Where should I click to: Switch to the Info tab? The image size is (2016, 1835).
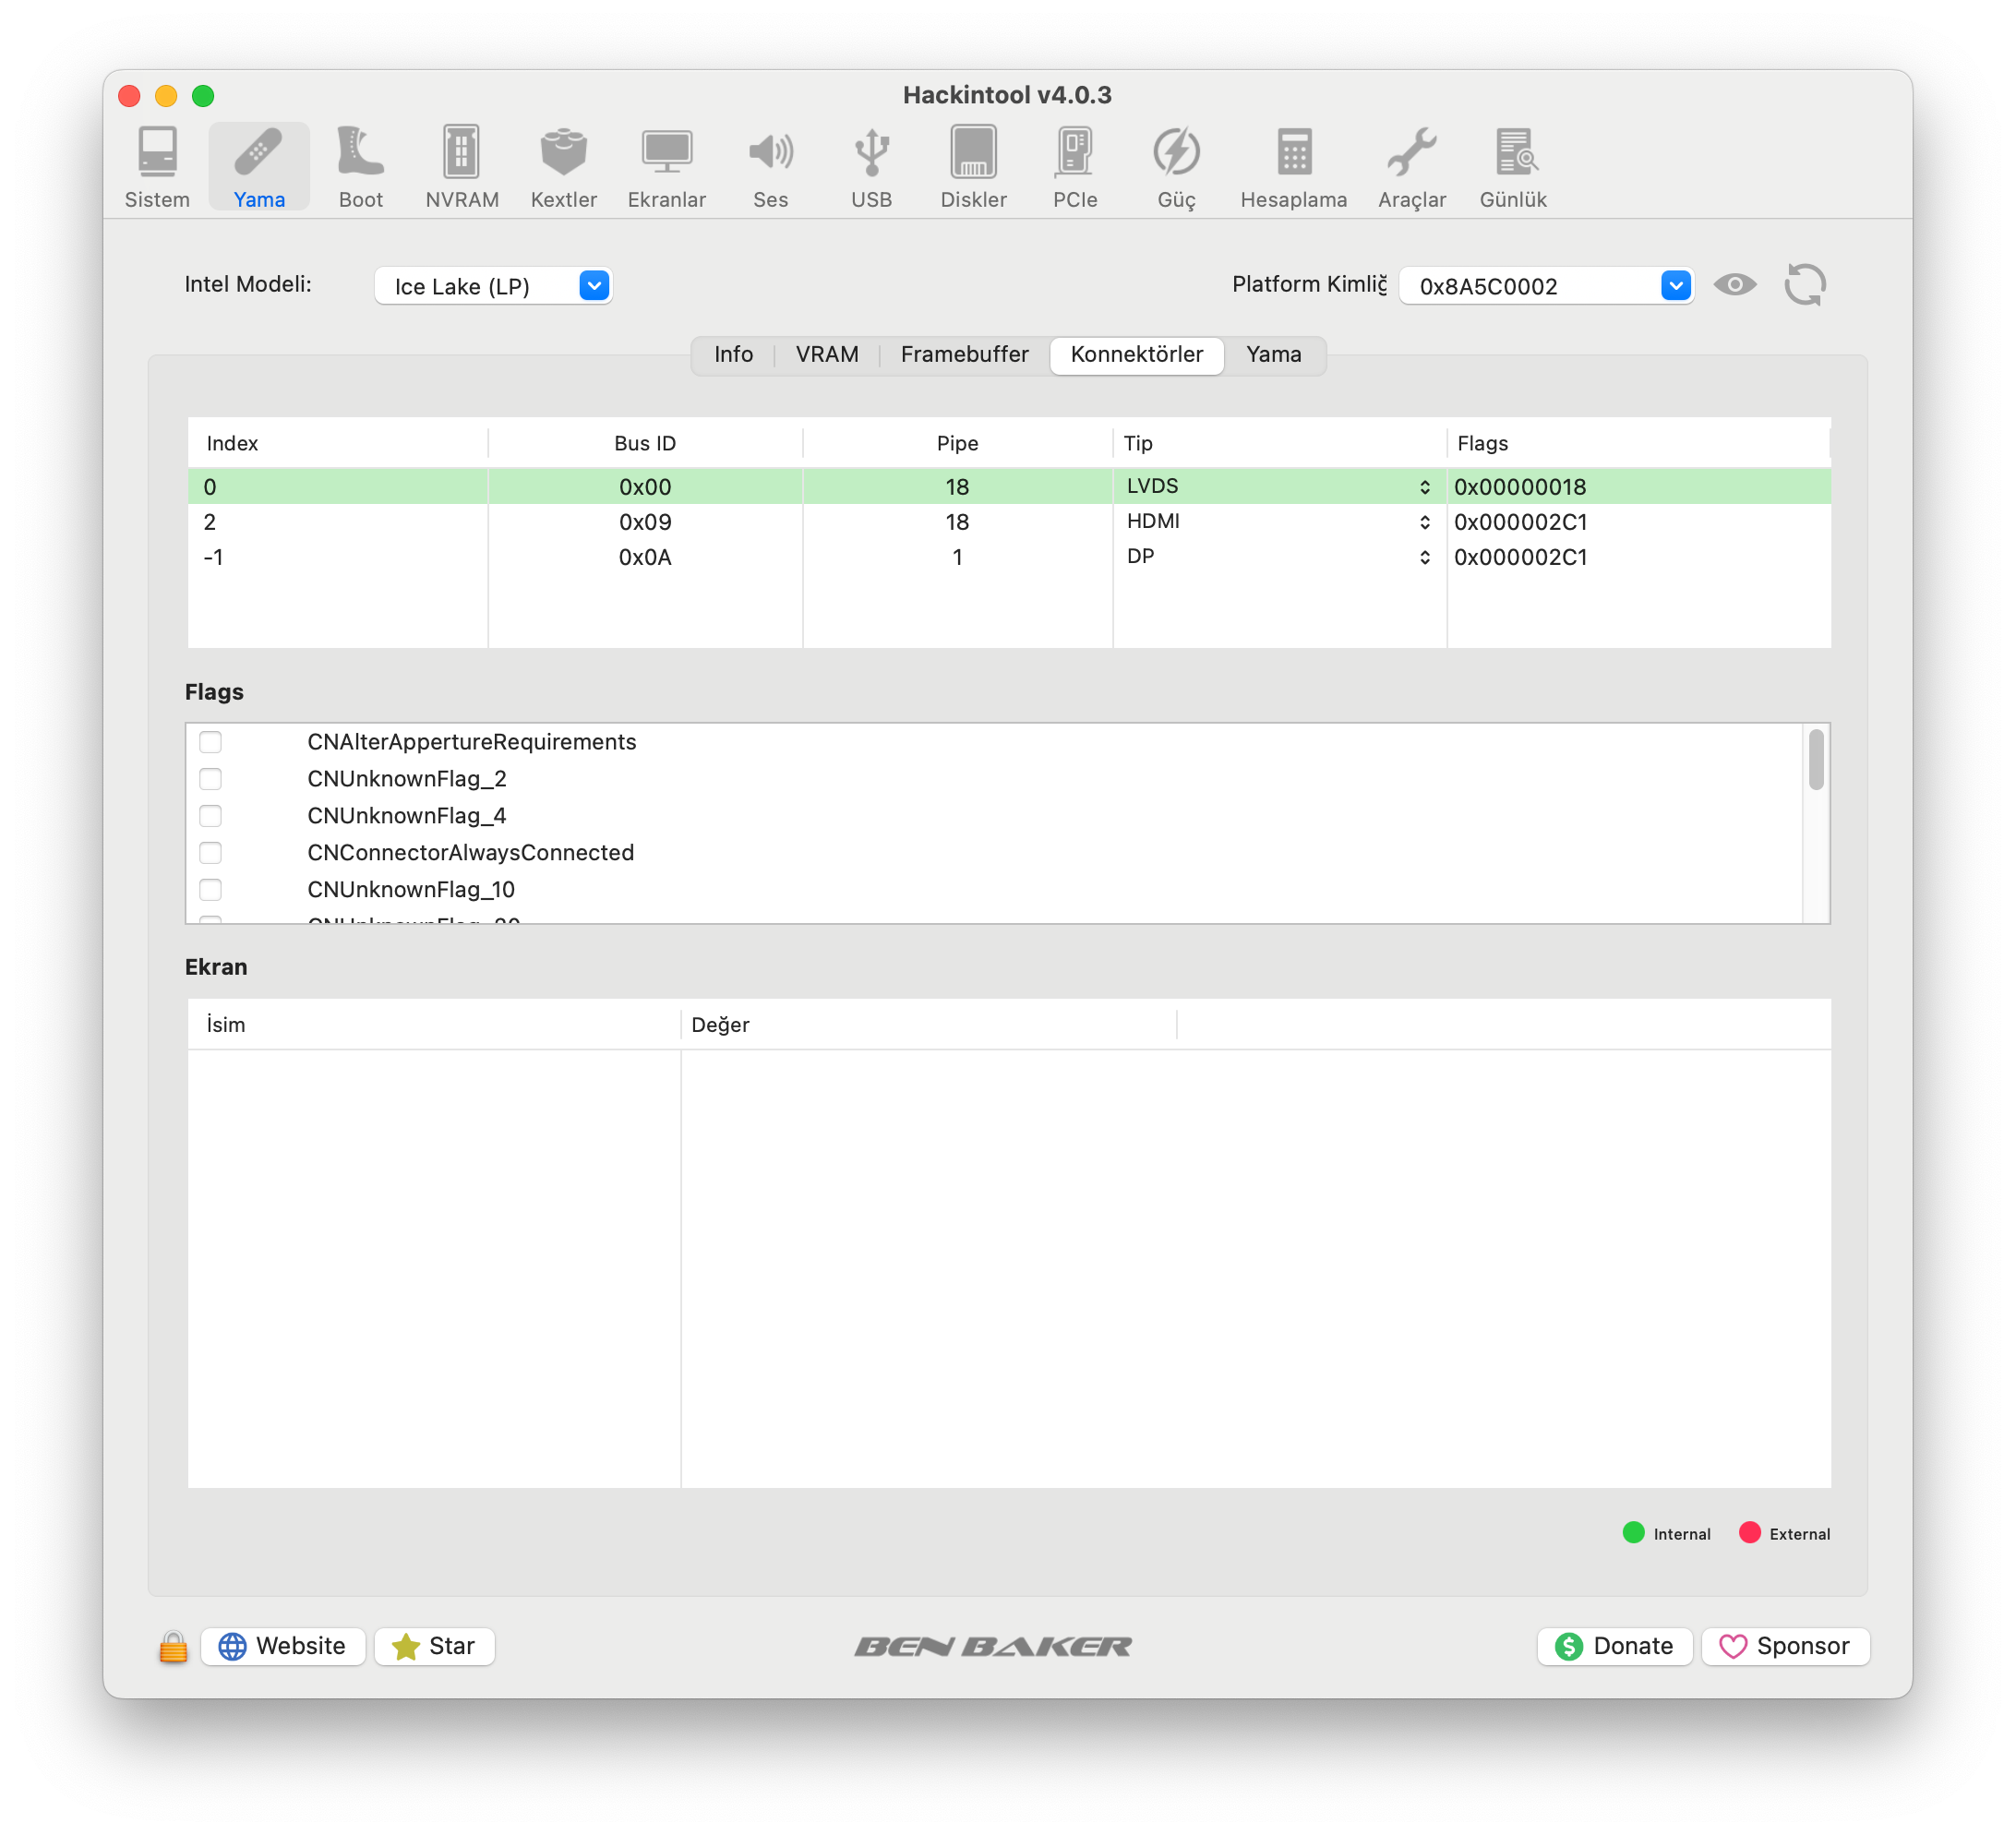coord(733,355)
